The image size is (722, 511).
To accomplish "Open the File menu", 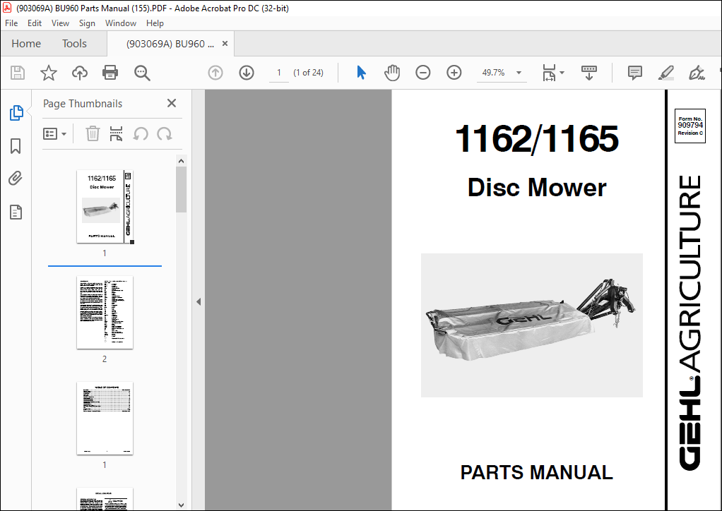I will (11, 23).
